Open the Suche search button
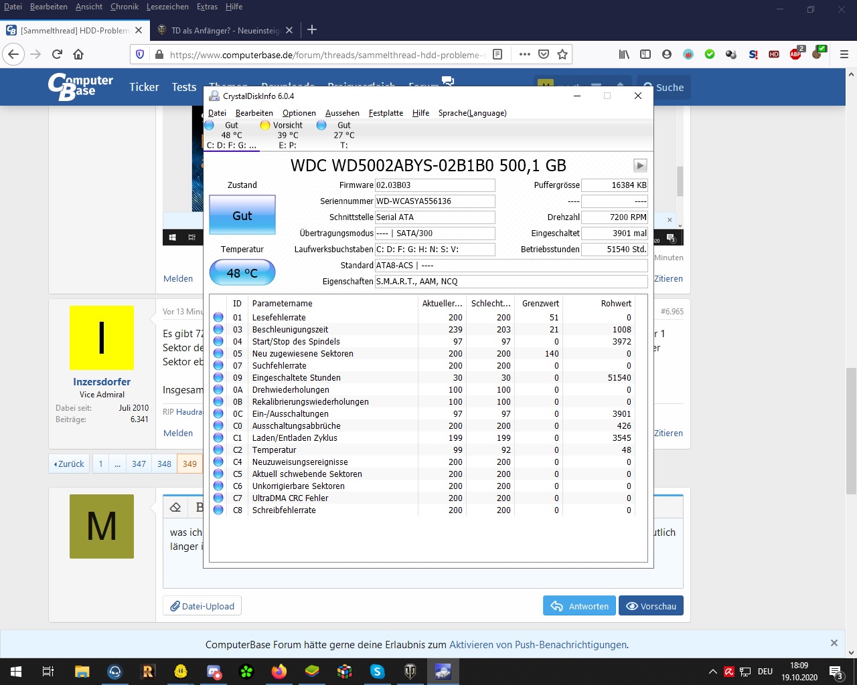Screen dimensions: 857x685 click(x=663, y=88)
